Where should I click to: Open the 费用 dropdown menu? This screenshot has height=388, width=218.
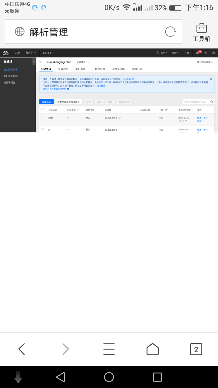(175, 53)
